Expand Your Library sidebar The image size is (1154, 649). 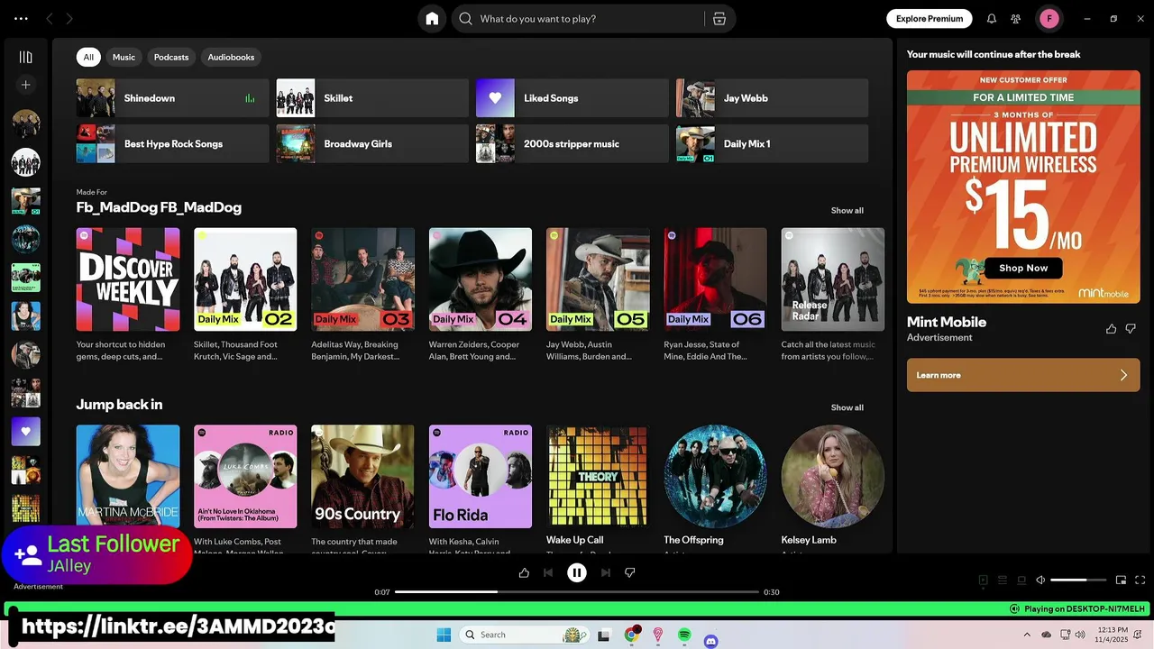point(25,57)
